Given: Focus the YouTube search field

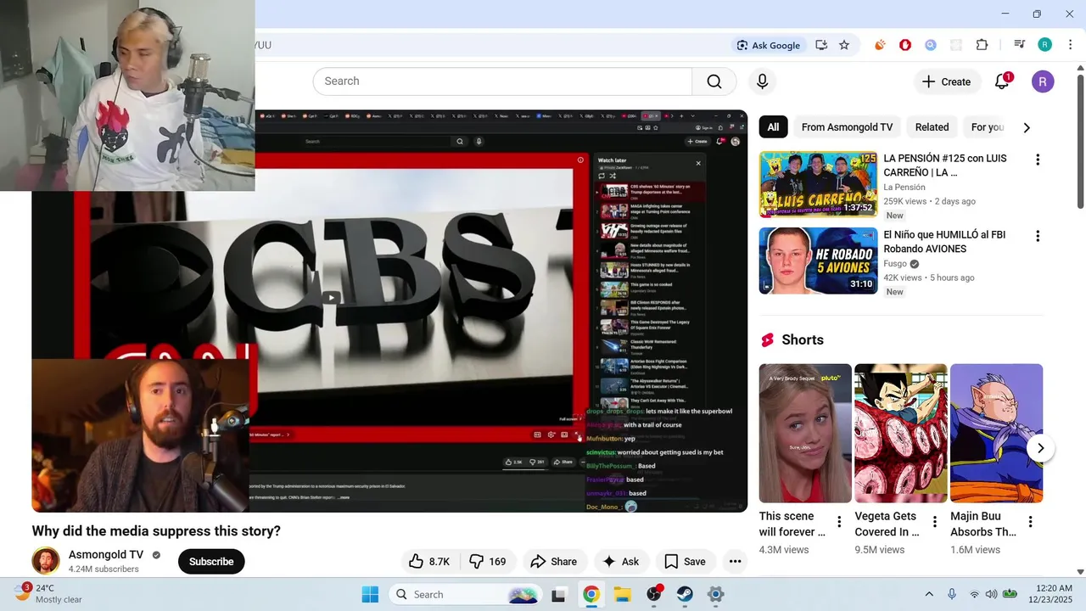Looking at the screenshot, I should [x=502, y=81].
